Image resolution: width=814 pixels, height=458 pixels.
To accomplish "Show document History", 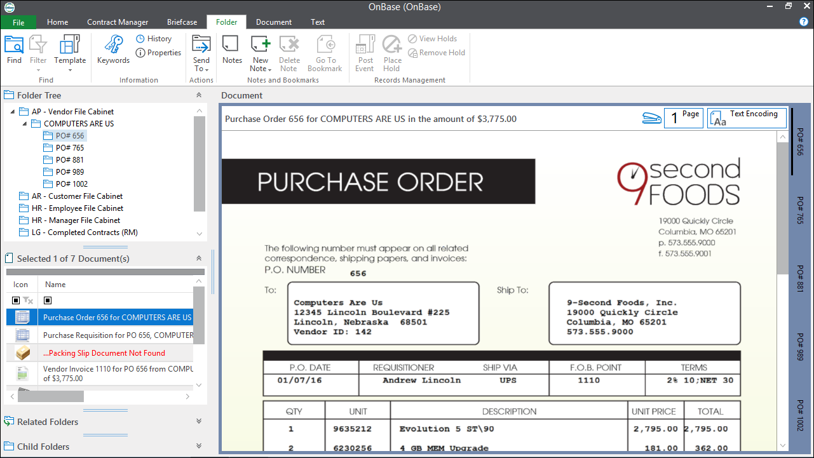I will (x=154, y=39).
